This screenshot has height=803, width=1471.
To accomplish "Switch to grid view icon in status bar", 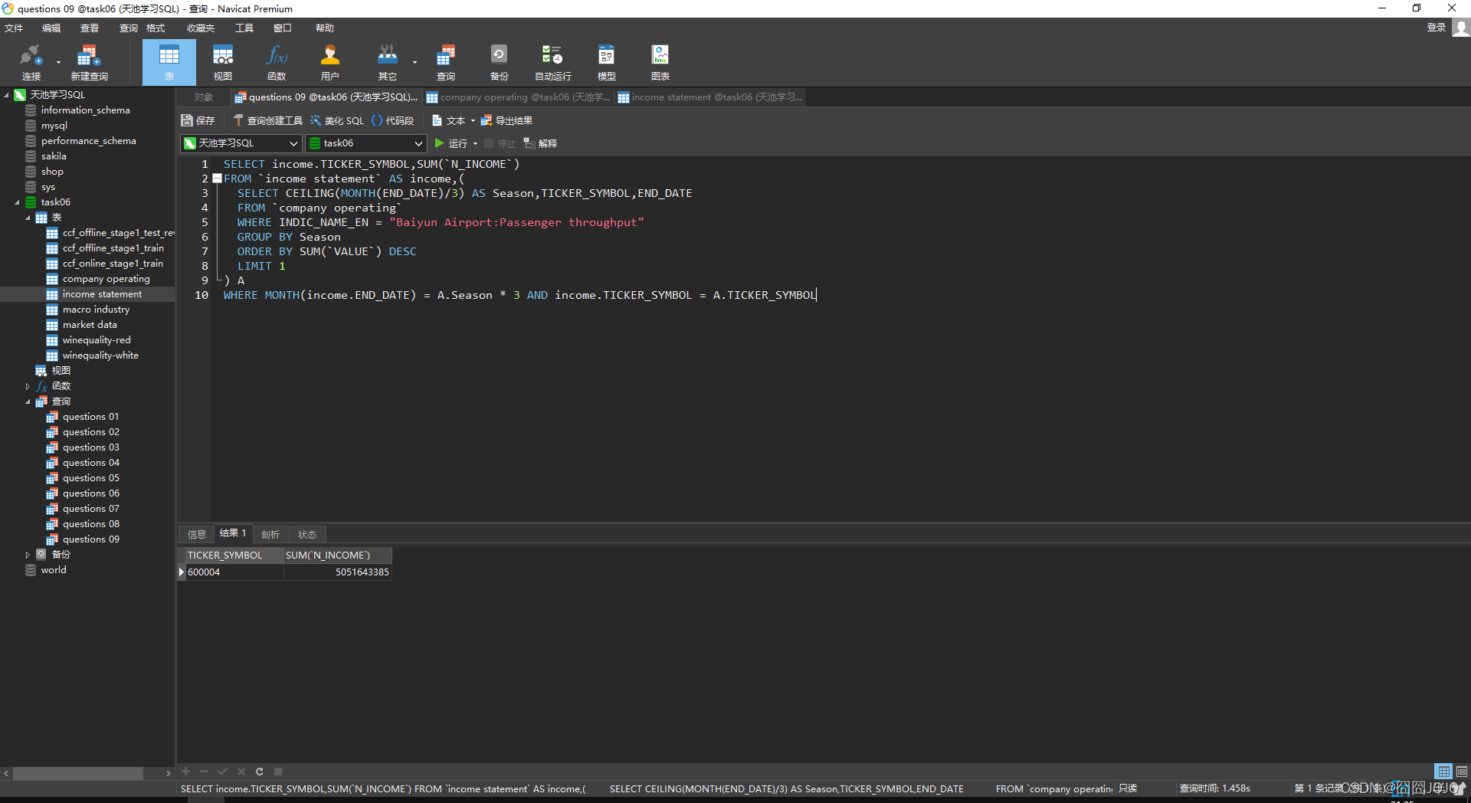I will (x=1443, y=772).
